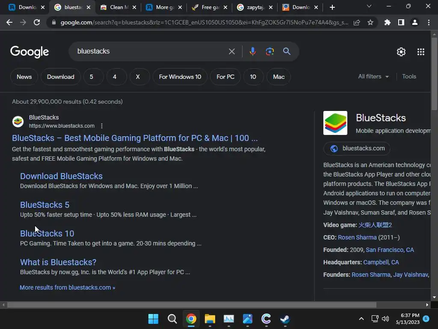The image size is (438, 329).
Task: Open the Download BlueStacks sitelink
Action: (x=61, y=176)
